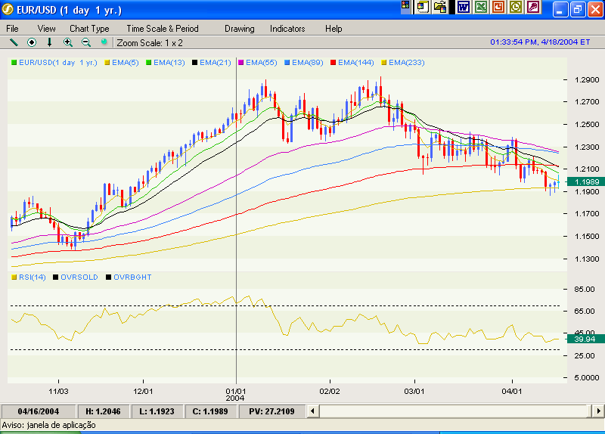Click the chart's right scroll arrow
The width and height of the screenshot is (605, 434).
598,411
